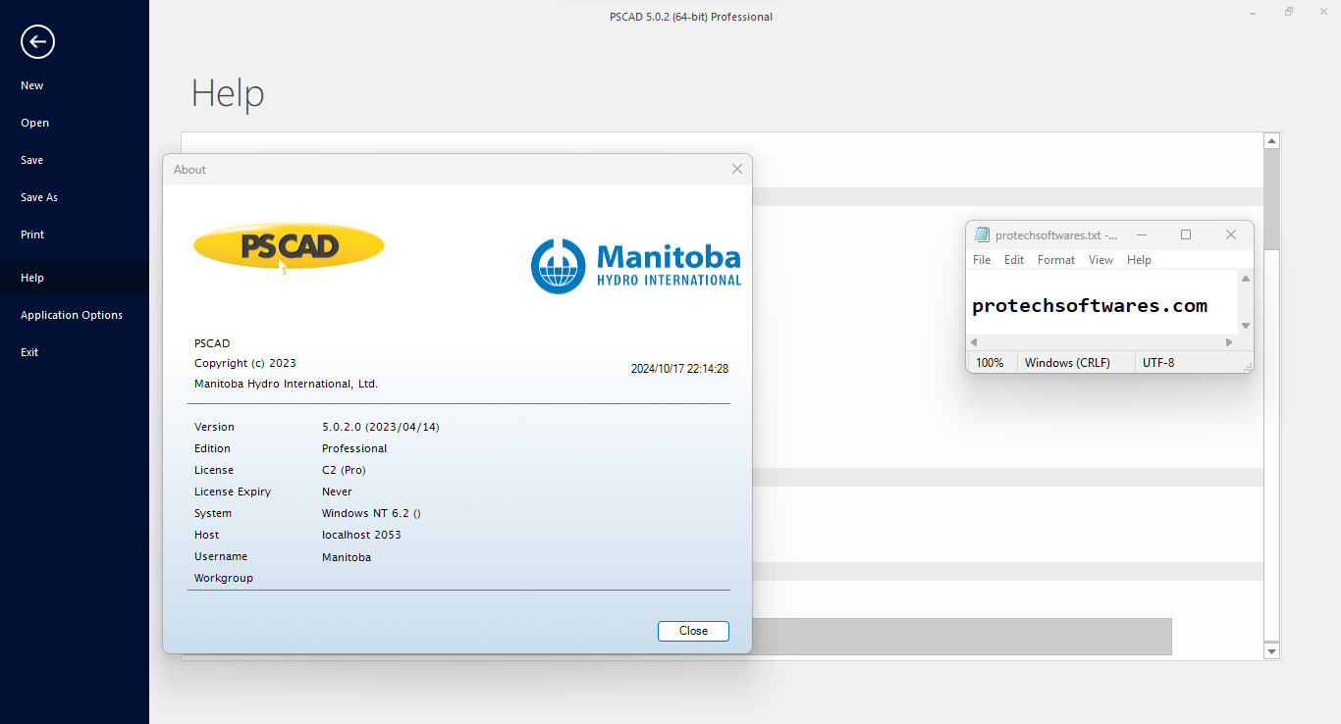The image size is (1341, 724).
Task: Select Open in the backstage sidebar
Action: (x=34, y=123)
